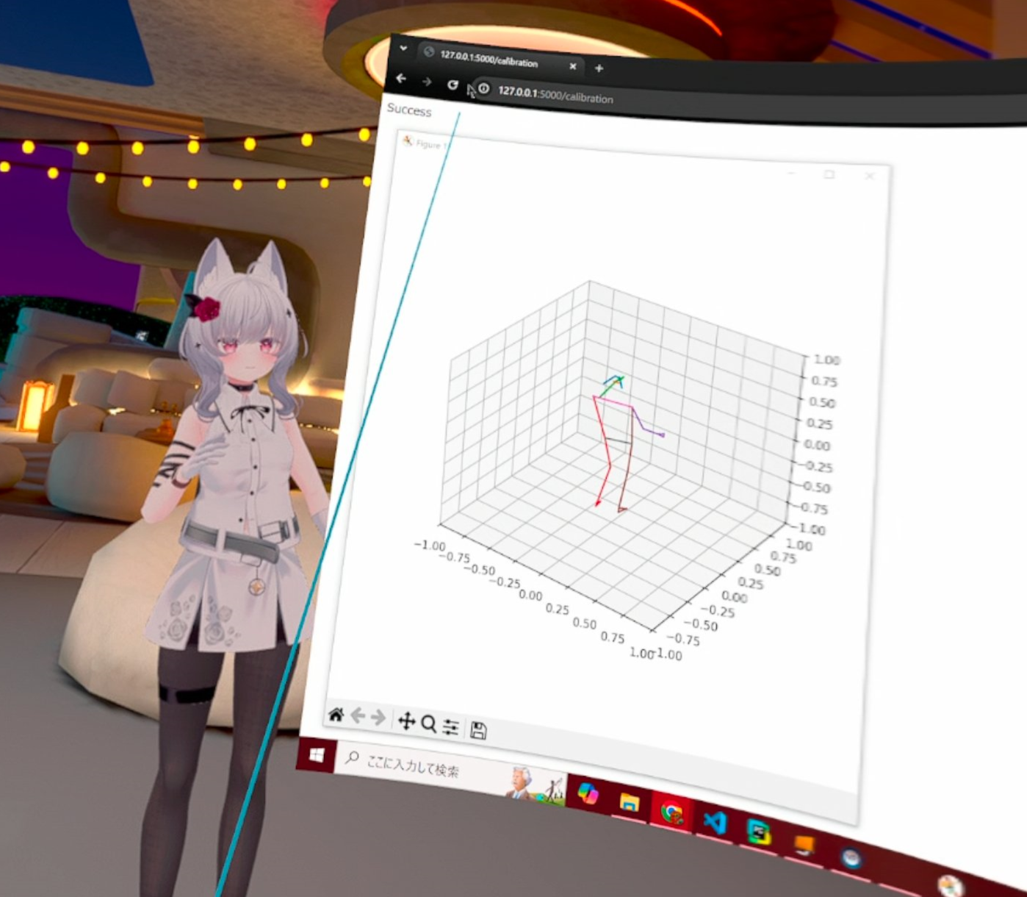Open the Configure subplots sliders dialog

(451, 726)
